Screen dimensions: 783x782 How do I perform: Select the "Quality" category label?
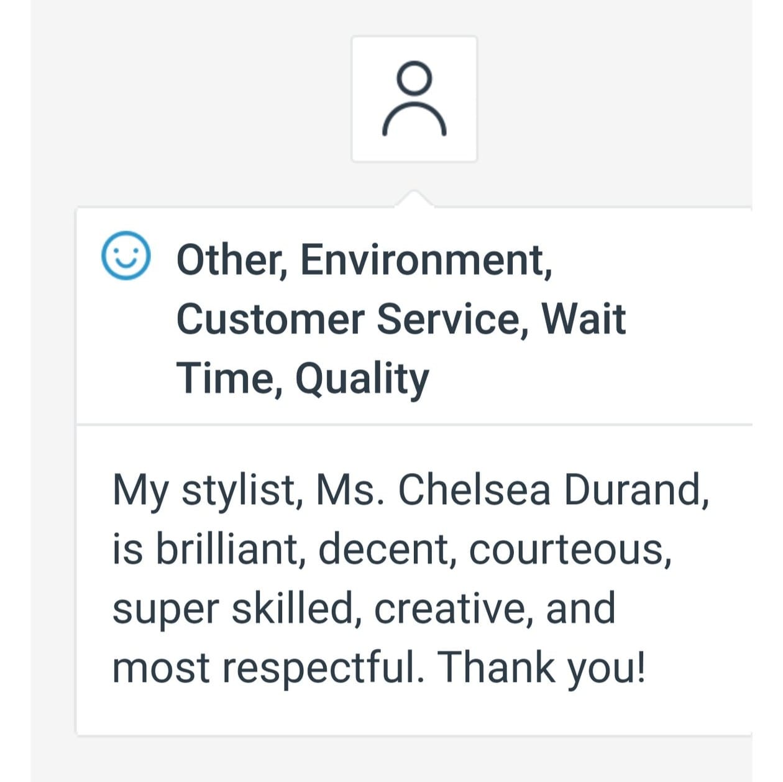(362, 379)
